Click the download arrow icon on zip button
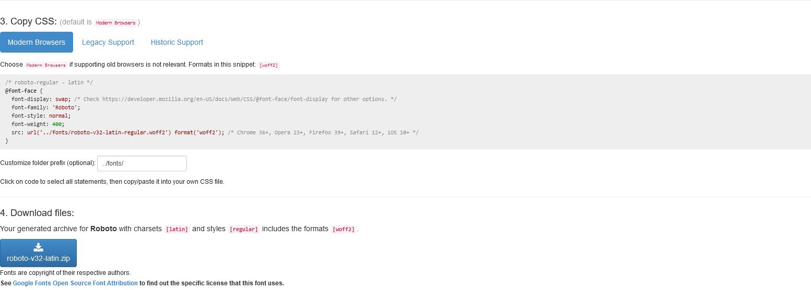This screenshot has height=290, width=811. 38,247
